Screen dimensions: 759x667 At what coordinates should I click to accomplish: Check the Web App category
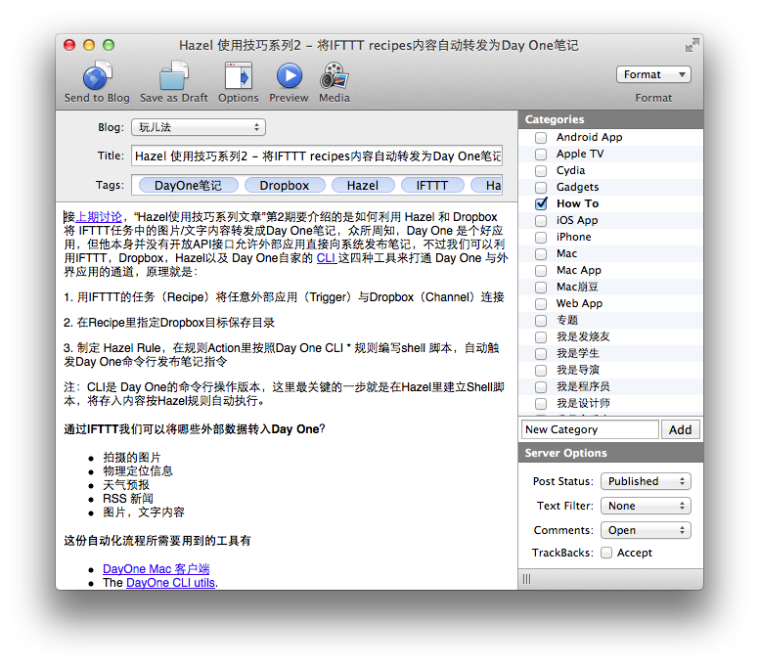click(x=541, y=304)
